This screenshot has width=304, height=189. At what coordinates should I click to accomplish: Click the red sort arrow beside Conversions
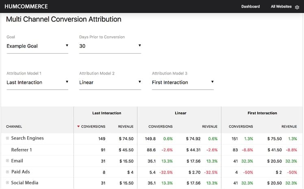tap(78, 127)
